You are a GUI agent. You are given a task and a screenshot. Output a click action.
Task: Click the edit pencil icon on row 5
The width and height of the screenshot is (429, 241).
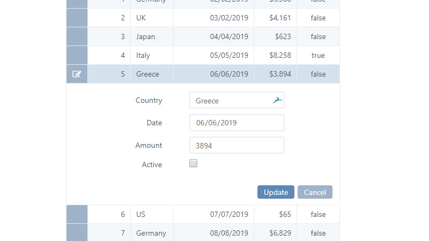coord(77,74)
